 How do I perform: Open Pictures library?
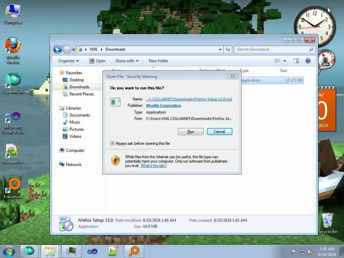pyautogui.click(x=76, y=129)
